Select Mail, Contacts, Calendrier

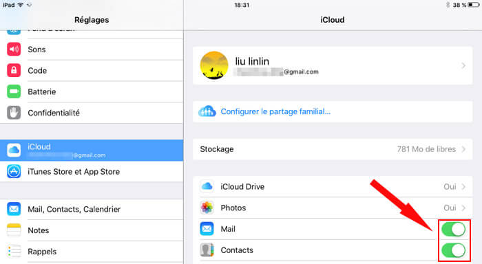(x=92, y=210)
